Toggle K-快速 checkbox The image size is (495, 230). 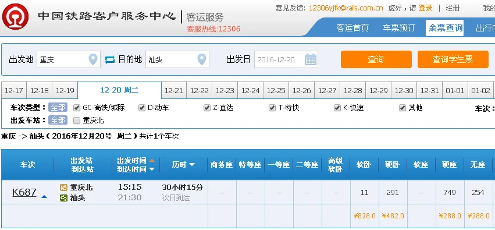tap(337, 108)
